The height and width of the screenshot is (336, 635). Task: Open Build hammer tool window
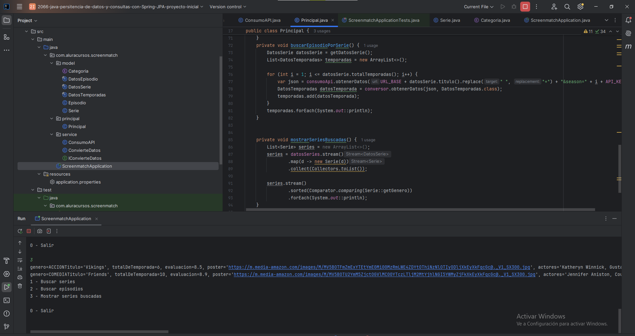(x=7, y=261)
